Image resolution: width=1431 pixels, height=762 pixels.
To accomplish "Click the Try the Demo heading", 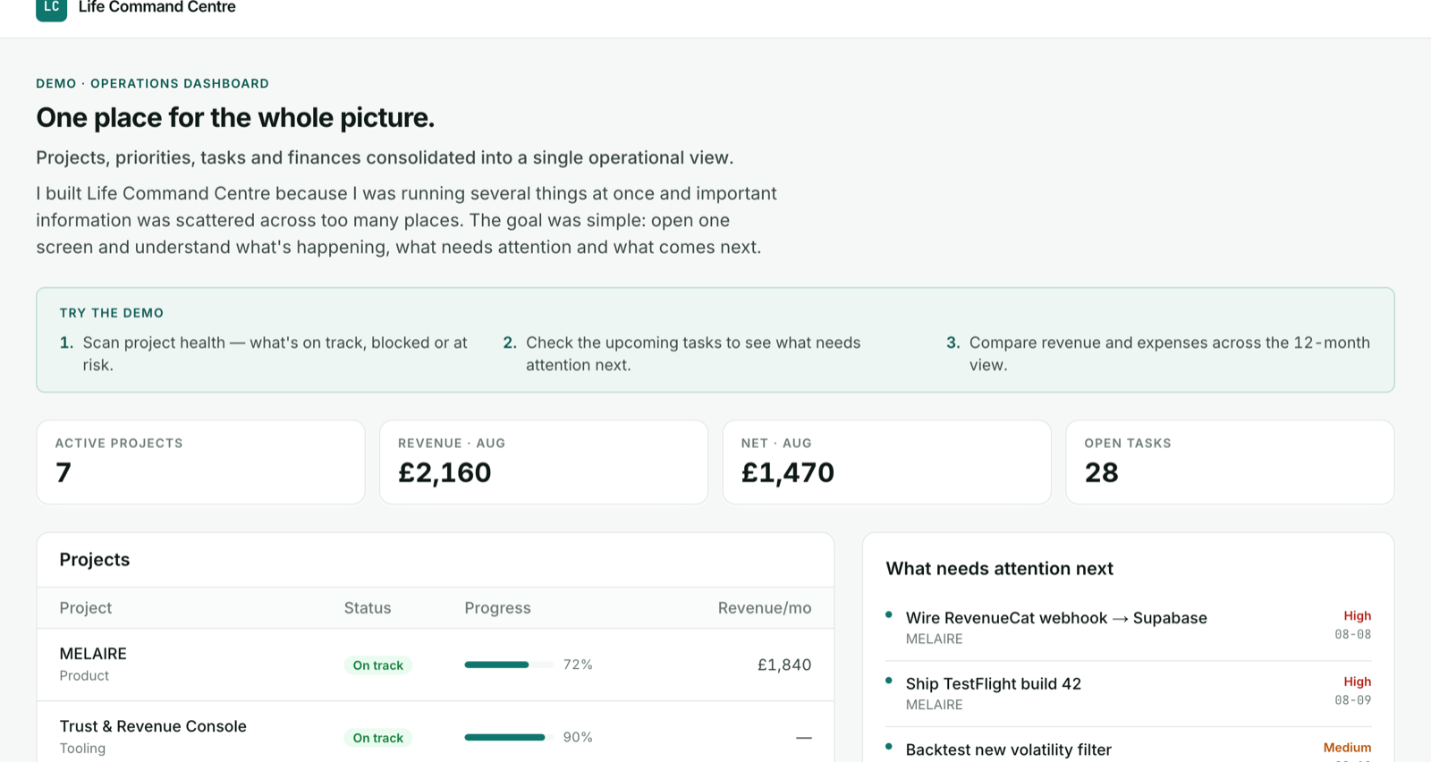I will coord(112,313).
